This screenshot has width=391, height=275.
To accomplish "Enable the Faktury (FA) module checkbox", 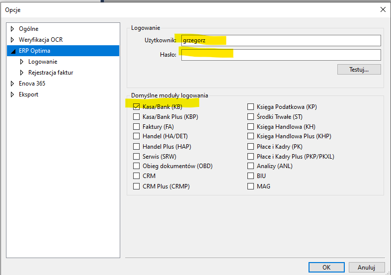I will pyautogui.click(x=136, y=127).
